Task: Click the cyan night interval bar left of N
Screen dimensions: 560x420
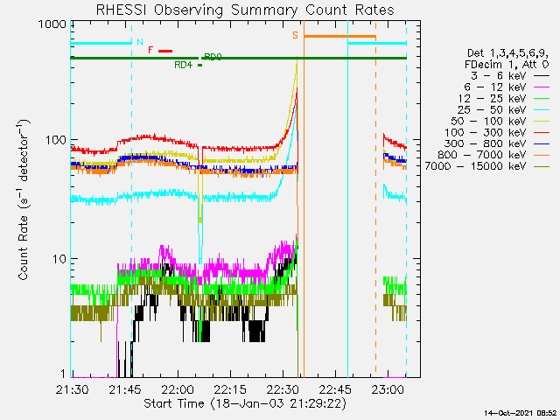Action: click(101, 44)
